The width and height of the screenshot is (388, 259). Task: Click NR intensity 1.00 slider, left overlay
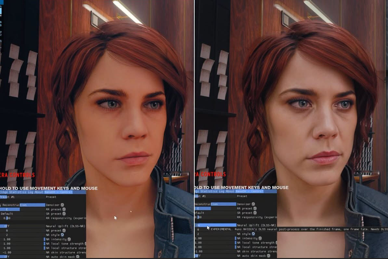point(22,239)
